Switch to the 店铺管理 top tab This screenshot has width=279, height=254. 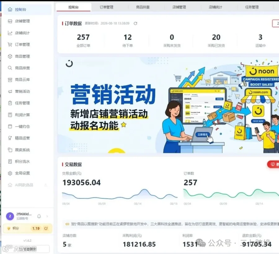179,7
